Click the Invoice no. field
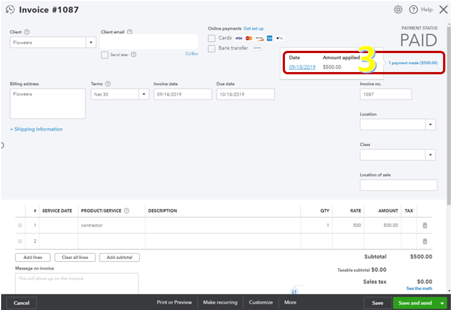Image resolution: width=452 pixels, height=310 pixels. click(x=386, y=94)
